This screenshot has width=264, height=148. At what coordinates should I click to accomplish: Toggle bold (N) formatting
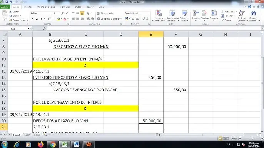coord(32,19)
